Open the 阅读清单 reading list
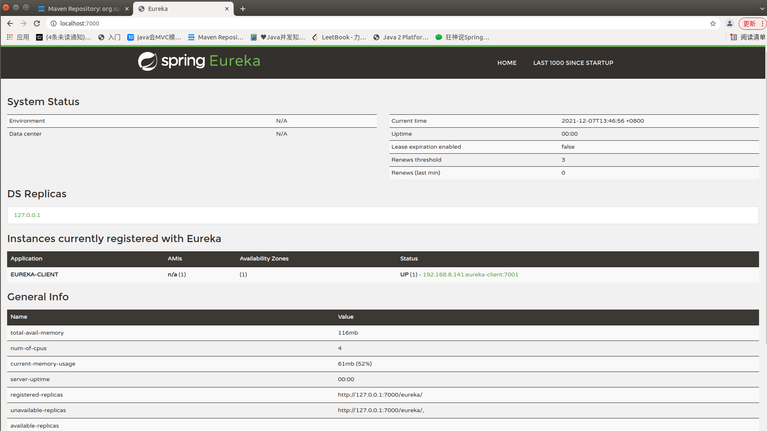The height and width of the screenshot is (431, 767). click(x=748, y=37)
